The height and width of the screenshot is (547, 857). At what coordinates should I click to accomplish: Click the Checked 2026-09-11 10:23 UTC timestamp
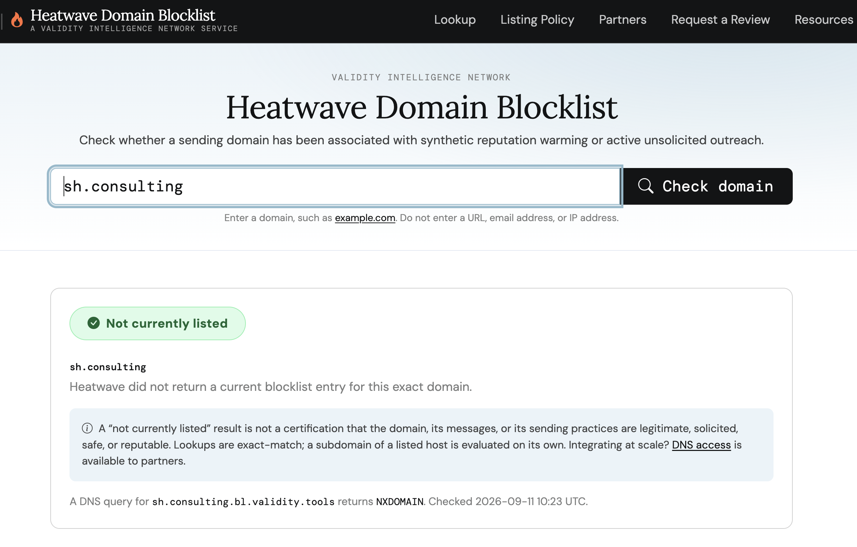pos(507,502)
